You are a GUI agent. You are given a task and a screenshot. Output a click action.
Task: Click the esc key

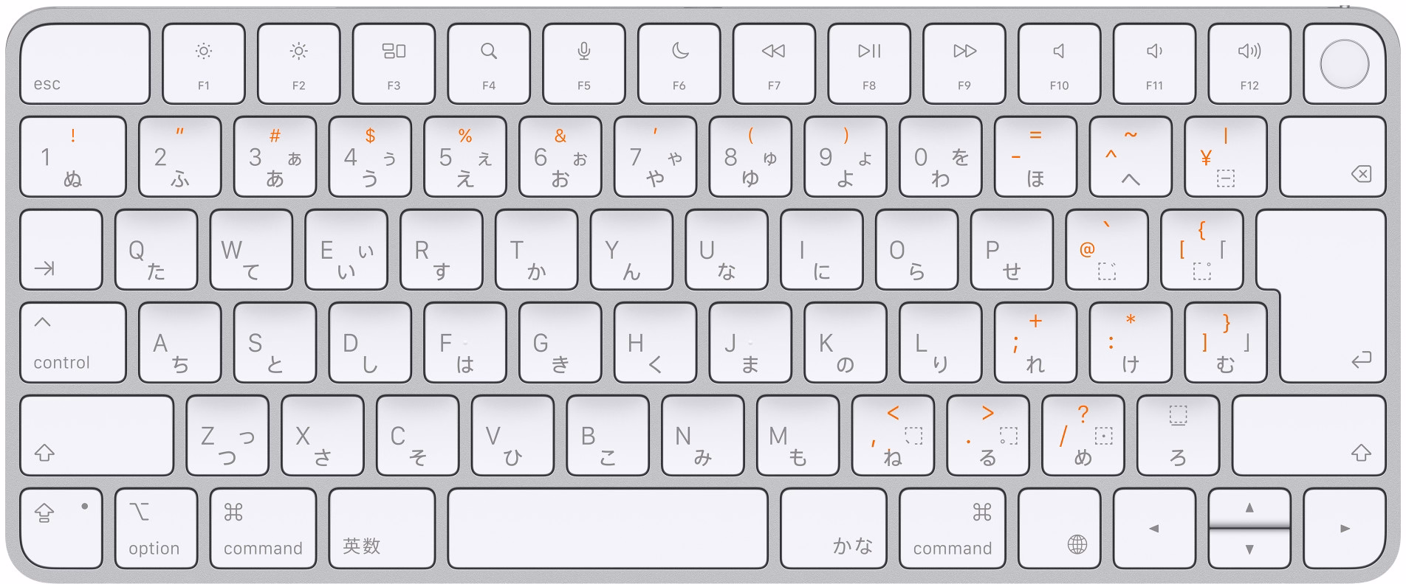tap(85, 63)
